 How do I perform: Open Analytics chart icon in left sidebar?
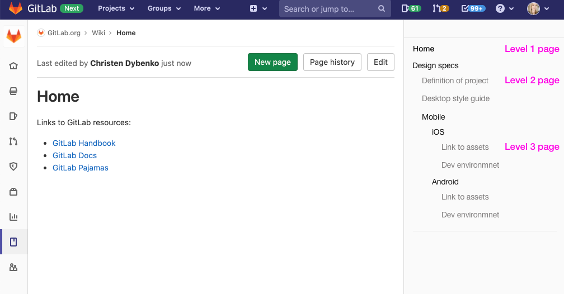pos(13,217)
